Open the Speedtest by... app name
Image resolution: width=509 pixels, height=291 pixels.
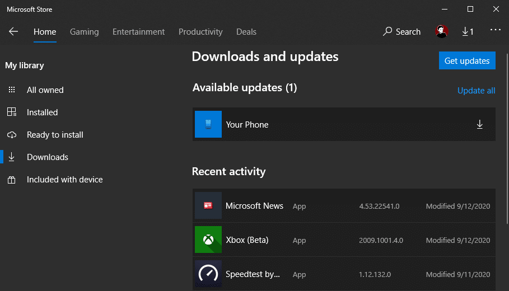(253, 274)
